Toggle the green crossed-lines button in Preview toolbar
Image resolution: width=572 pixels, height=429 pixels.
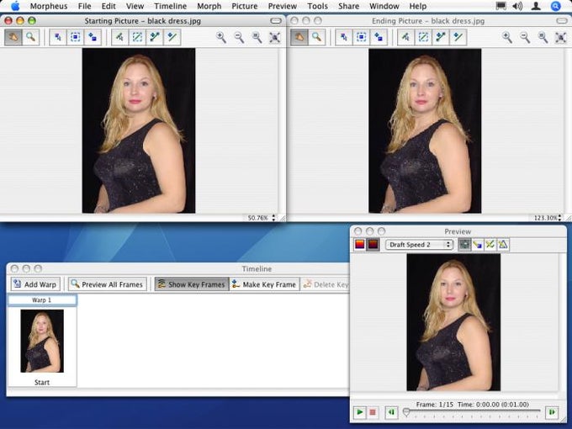[x=490, y=245]
